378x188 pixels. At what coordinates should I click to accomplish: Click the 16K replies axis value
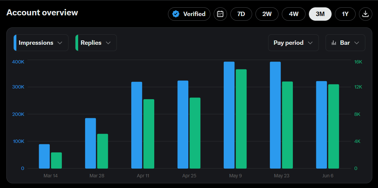point(358,62)
